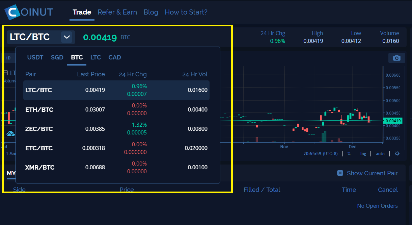The height and width of the screenshot is (225, 412).
Task: Select the ZEC/BTC pair row
Action: [116, 129]
